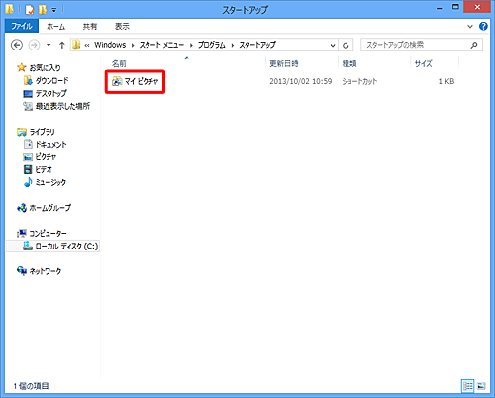Image resolution: width=495 pixels, height=398 pixels.
Task: Switch to details view icon in status bar
Action: click(x=468, y=386)
